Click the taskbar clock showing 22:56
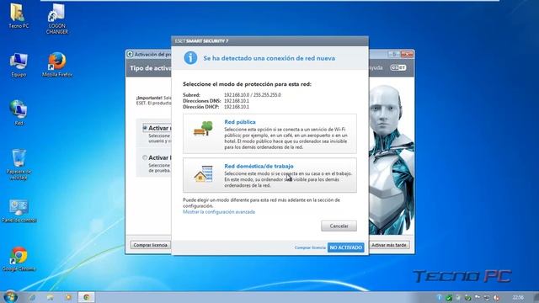The image size is (539, 303). [x=518, y=297]
